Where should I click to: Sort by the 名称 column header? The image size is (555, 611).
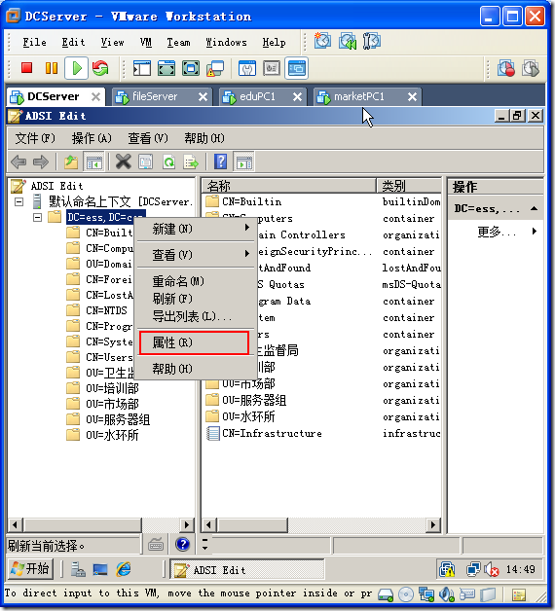289,186
